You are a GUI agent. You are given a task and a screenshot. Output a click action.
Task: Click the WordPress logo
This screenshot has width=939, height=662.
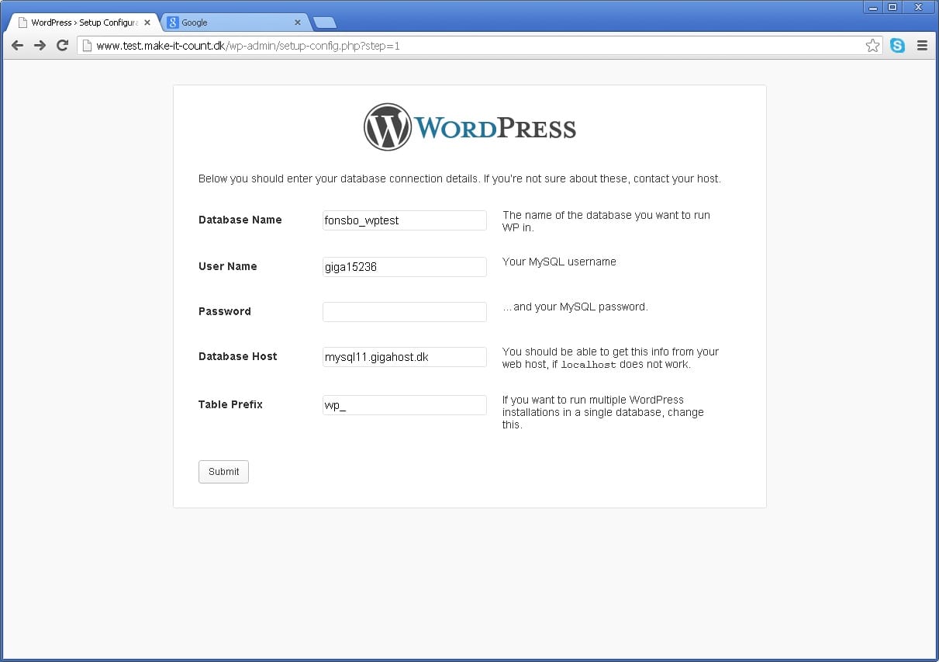pos(469,127)
